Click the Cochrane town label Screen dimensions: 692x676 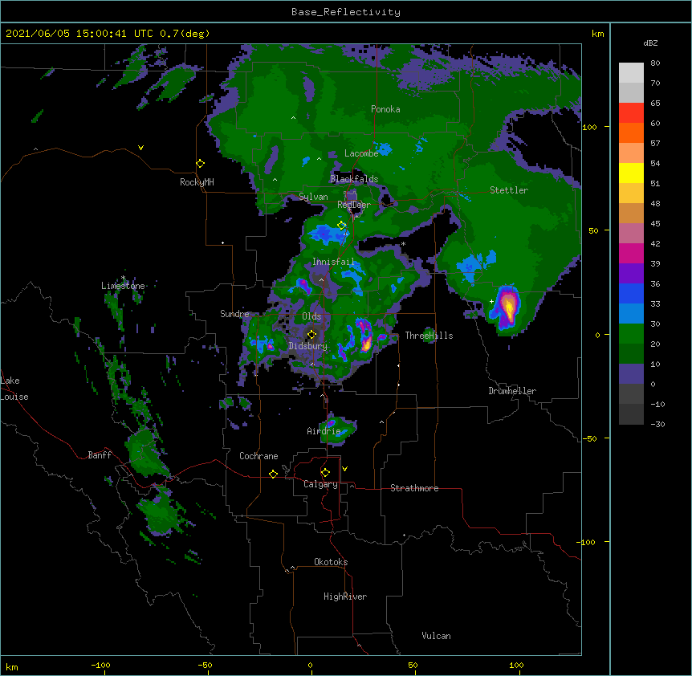point(258,456)
